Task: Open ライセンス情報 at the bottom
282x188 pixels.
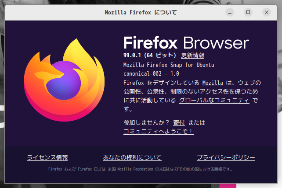Action: pyautogui.click(x=47, y=157)
